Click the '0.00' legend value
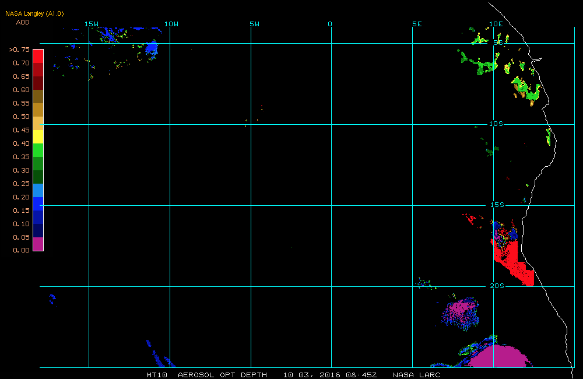Image resolution: width=583 pixels, height=379 pixels. pos(21,250)
